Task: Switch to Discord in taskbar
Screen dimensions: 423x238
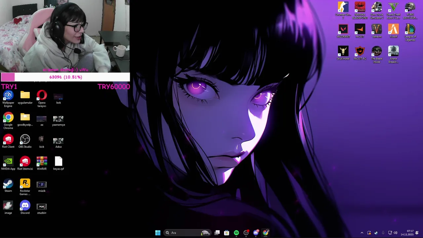Action: click(x=256, y=233)
